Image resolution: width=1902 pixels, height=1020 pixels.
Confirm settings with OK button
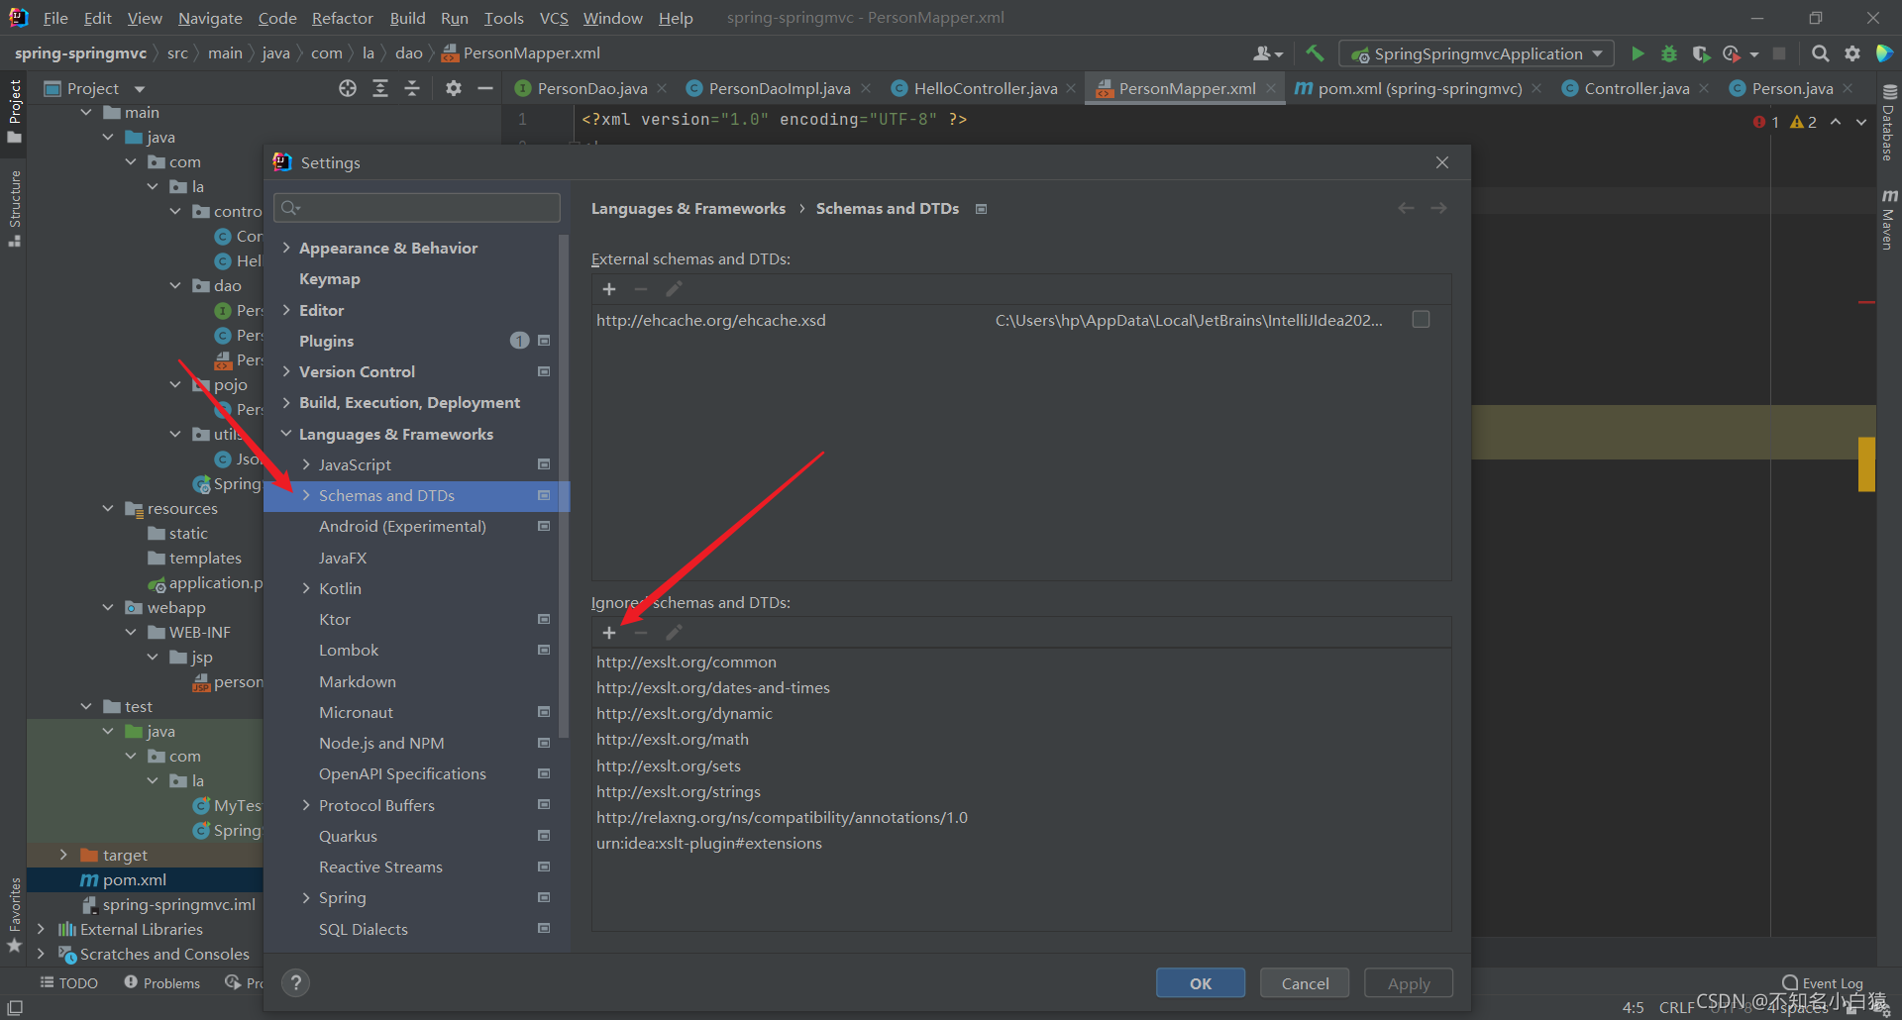[1201, 983]
